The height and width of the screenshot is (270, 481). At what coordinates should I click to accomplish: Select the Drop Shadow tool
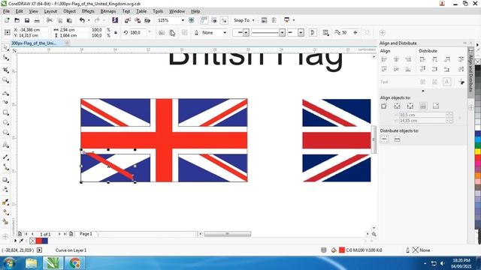pos(5,180)
